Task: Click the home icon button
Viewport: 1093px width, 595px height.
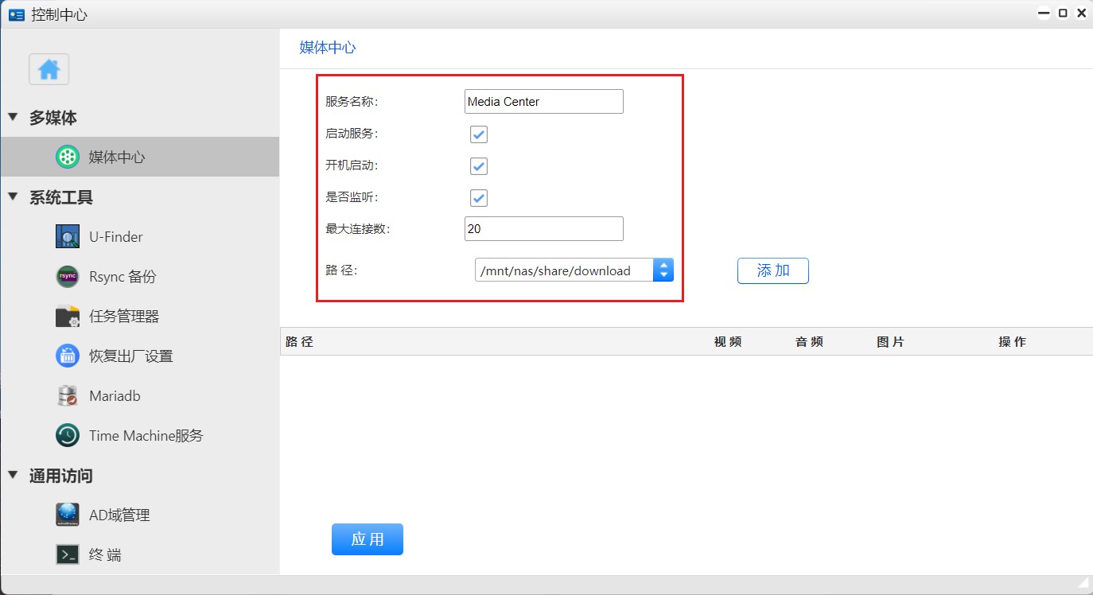Action: [49, 69]
